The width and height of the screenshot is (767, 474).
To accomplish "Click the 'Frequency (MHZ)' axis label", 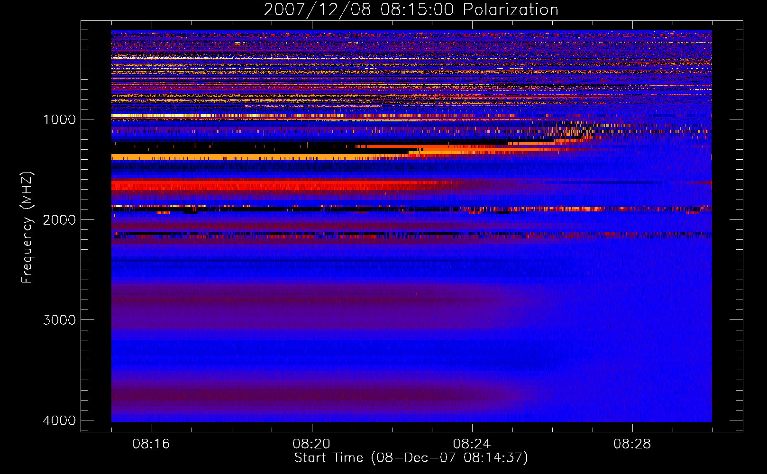I will pyautogui.click(x=27, y=228).
